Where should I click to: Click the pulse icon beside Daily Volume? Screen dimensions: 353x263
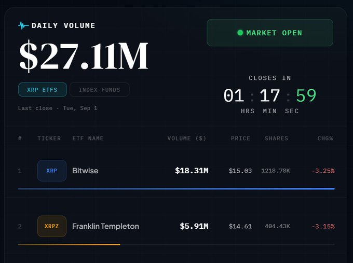click(23, 25)
